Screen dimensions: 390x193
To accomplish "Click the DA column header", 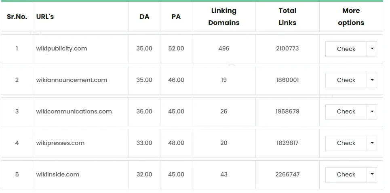I will 144,17.
